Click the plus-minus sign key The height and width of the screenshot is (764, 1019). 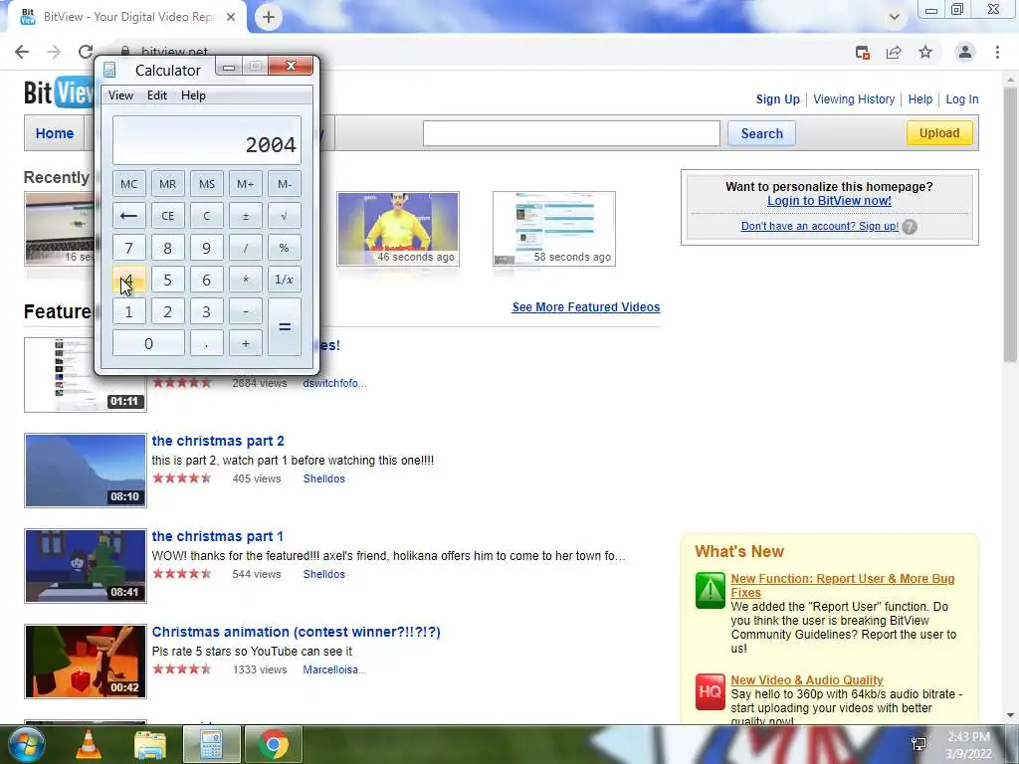click(x=246, y=216)
